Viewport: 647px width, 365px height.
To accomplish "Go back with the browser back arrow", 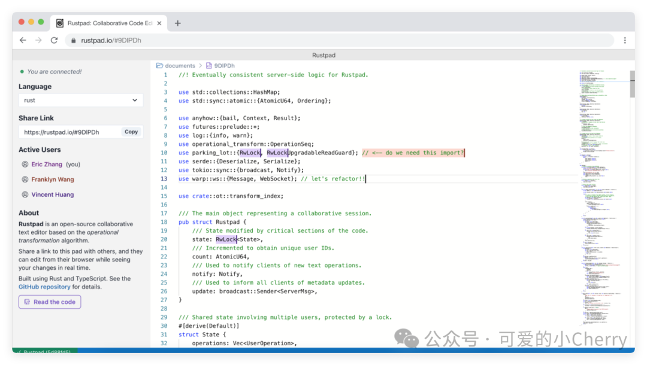I will pyautogui.click(x=23, y=40).
